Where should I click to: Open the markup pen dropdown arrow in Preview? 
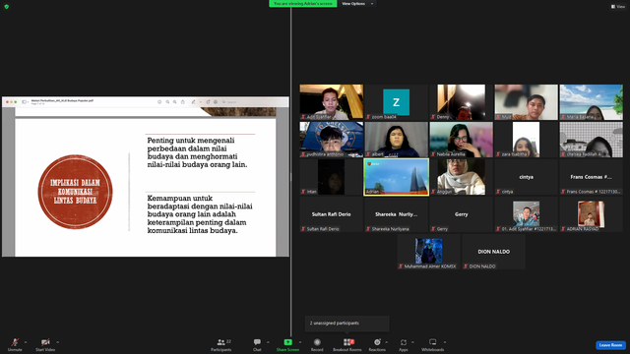tap(201, 102)
